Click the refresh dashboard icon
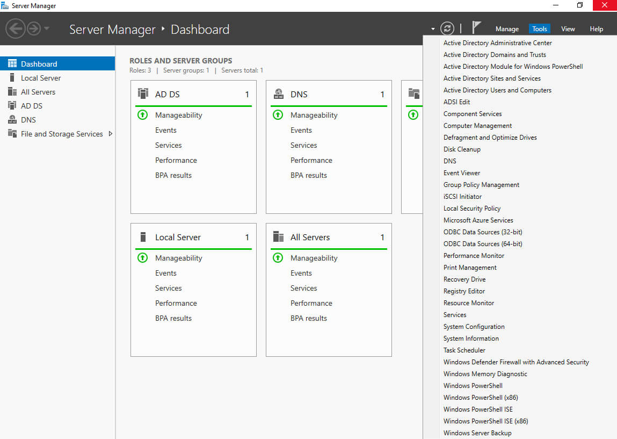Image resolution: width=617 pixels, height=439 pixels. [447, 28]
